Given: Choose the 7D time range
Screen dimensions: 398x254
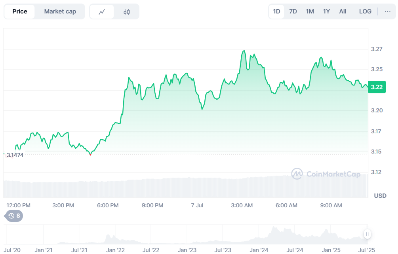Looking at the screenshot, I should 293,11.
